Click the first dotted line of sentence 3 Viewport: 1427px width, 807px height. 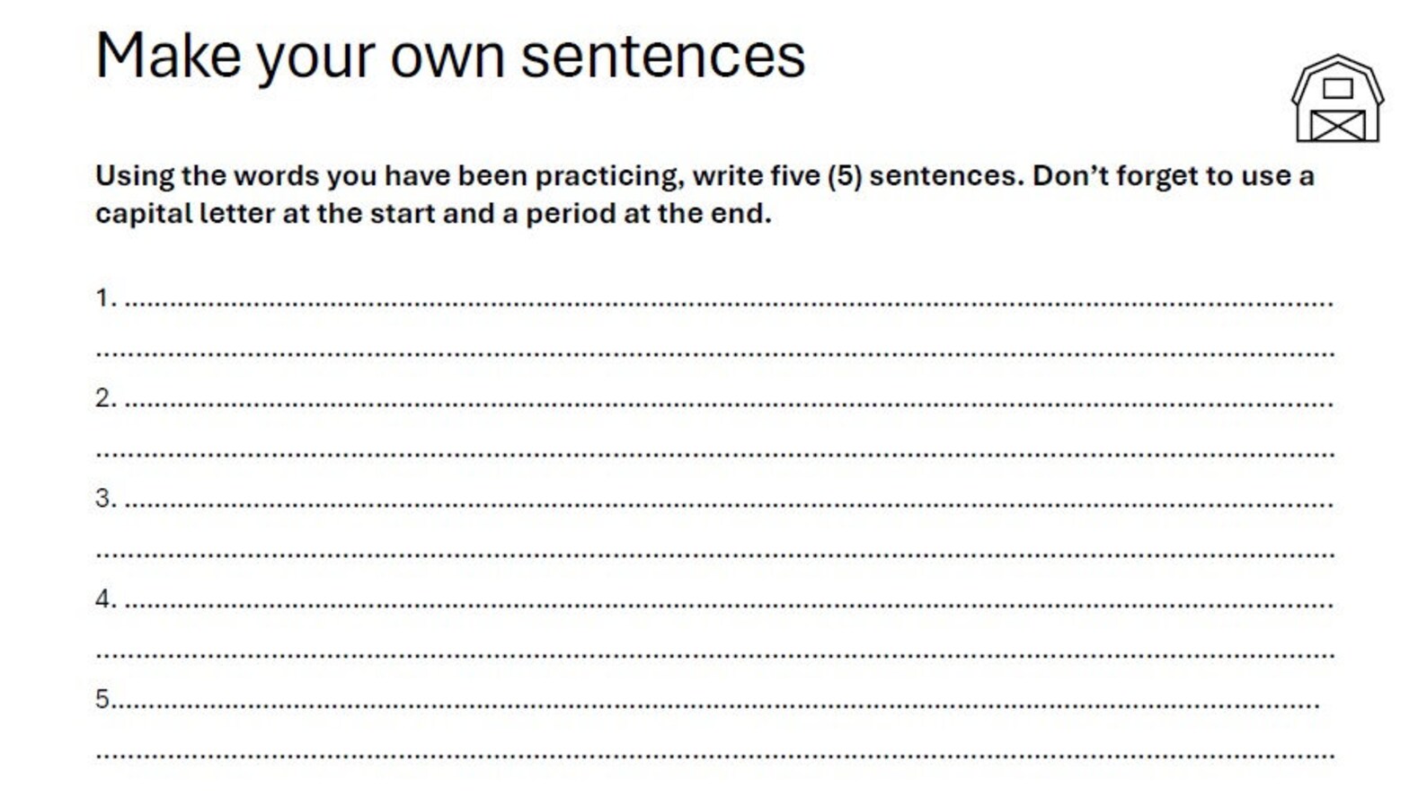click(729, 505)
